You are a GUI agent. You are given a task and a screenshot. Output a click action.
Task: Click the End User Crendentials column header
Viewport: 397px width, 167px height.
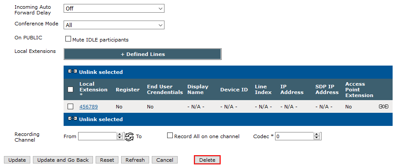[x=165, y=90]
